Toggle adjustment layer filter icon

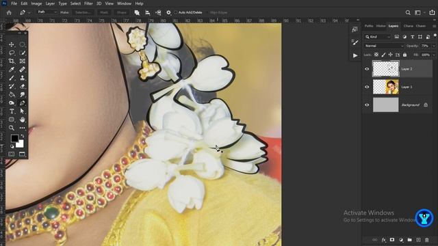point(404,37)
